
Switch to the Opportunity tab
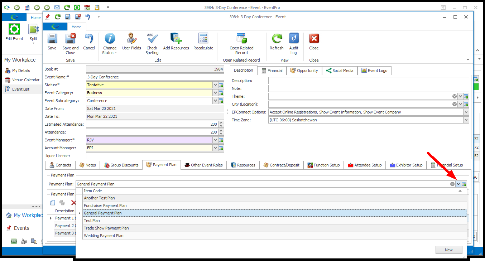pos(304,71)
